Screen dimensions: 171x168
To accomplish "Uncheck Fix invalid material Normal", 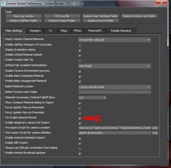I will pos(80,119).
